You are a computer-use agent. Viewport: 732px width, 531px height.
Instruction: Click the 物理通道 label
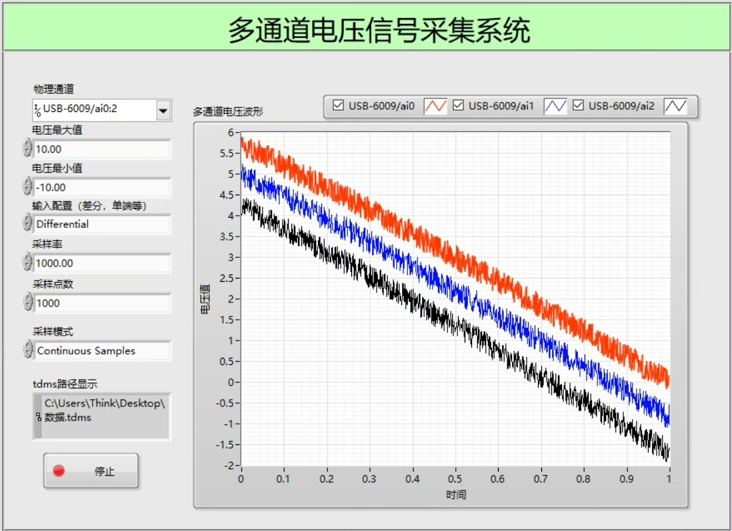point(54,89)
